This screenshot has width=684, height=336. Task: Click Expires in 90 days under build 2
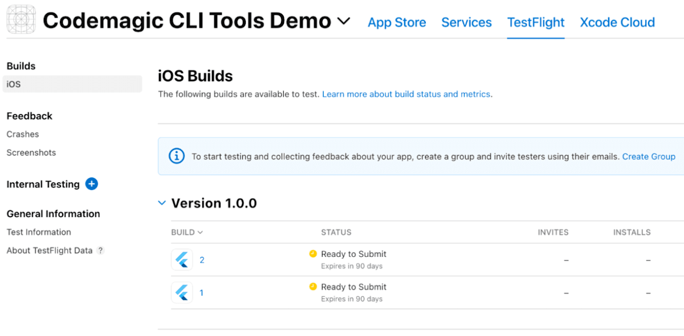352,266
